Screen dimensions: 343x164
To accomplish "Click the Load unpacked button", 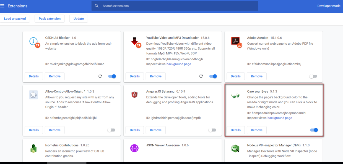I will coord(15,19).
